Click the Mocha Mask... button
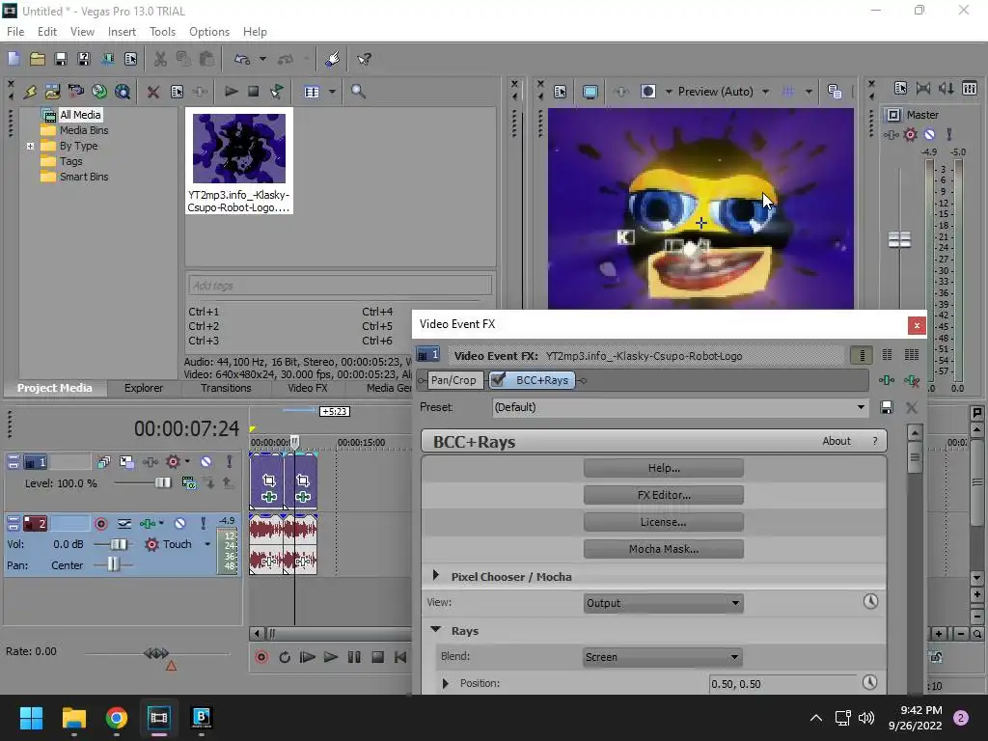Screen dimensions: 988x741 664,549
